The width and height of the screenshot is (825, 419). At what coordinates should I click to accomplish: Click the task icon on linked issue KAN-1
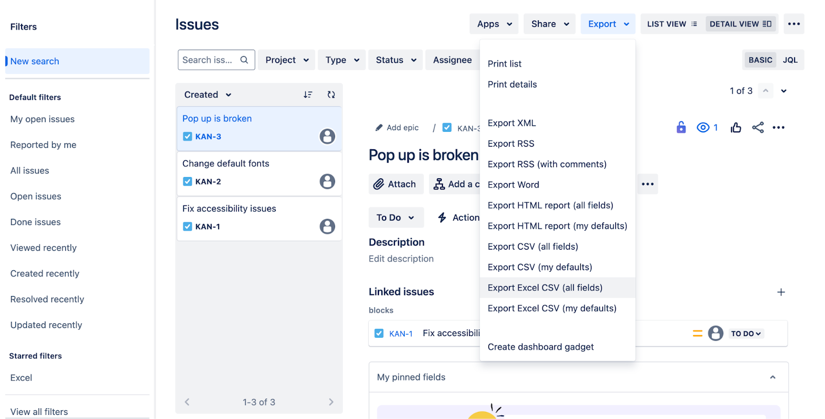click(379, 334)
